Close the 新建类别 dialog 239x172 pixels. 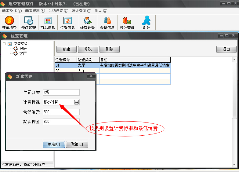point(91,76)
